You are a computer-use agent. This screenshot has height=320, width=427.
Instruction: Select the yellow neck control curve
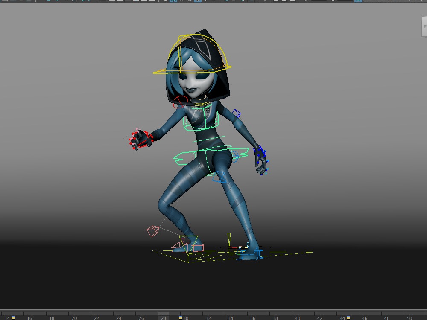tap(202, 104)
